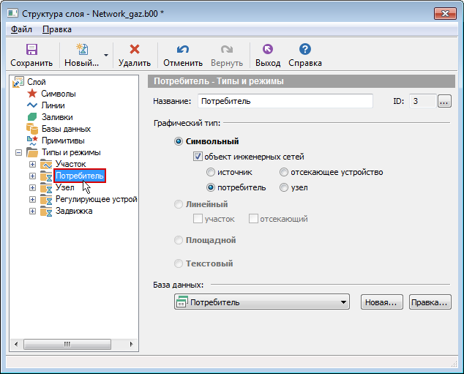Open the База данных dropdown list
This screenshot has width=464, height=374.
(343, 302)
